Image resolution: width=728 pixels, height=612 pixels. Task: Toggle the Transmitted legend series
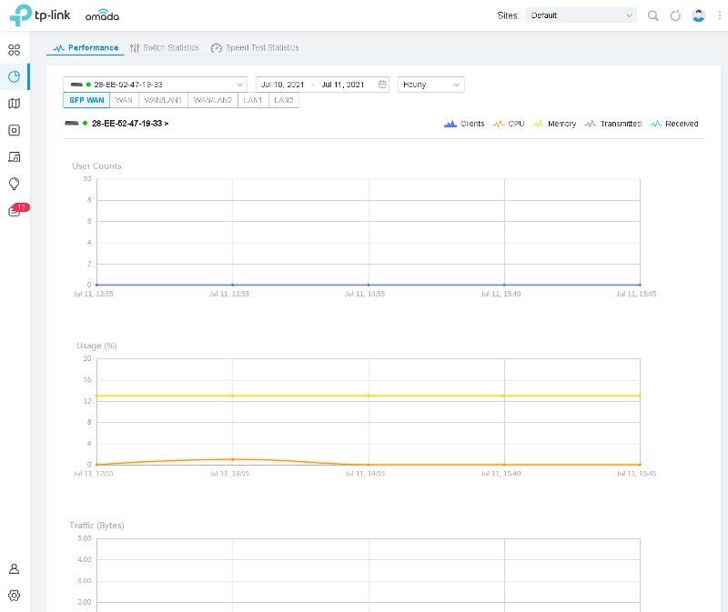point(612,124)
